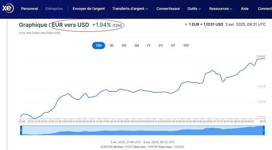Open the Personnel section
The height and width of the screenshot is (150, 272).
point(30,9)
